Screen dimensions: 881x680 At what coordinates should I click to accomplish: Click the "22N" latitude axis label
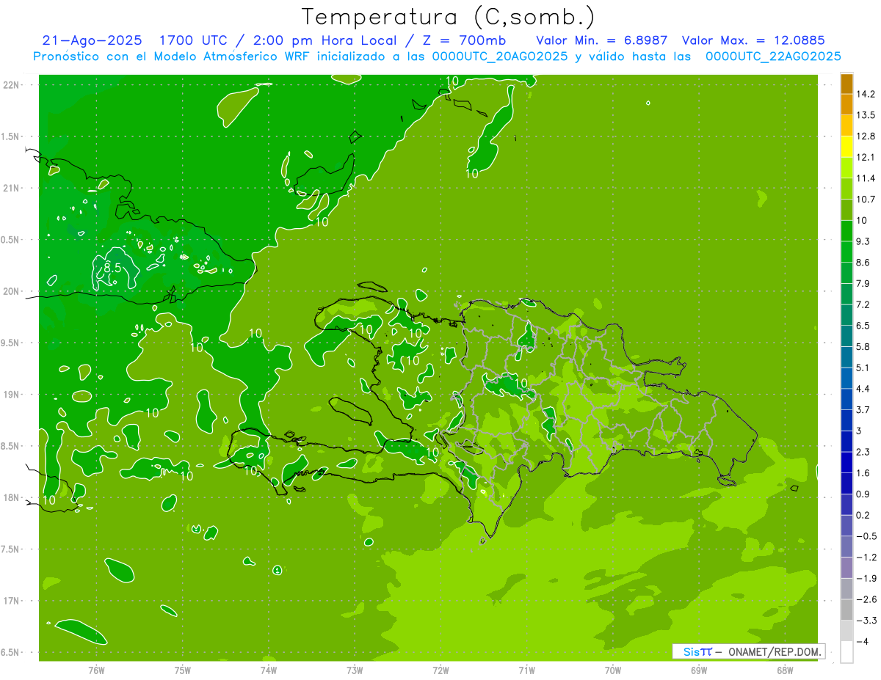(11, 85)
